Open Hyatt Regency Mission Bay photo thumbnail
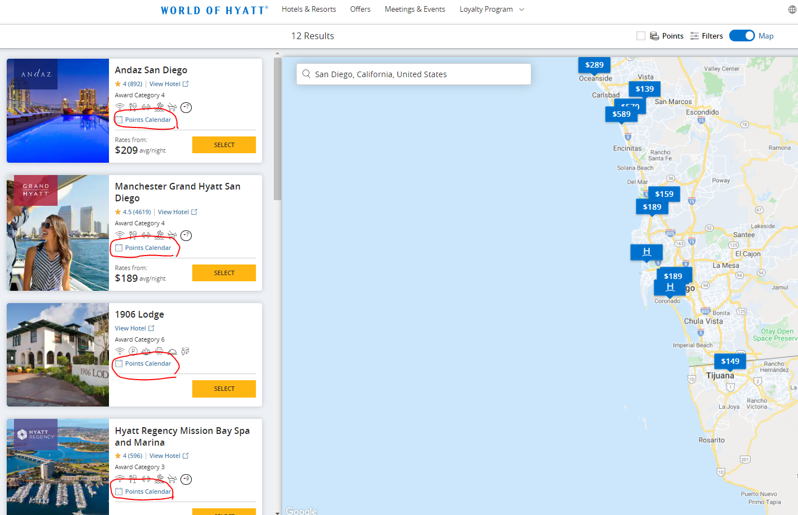 click(x=58, y=467)
